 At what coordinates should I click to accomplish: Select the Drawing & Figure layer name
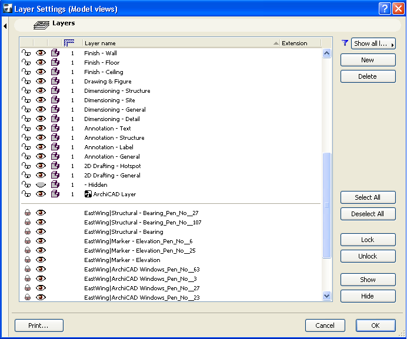coord(108,82)
